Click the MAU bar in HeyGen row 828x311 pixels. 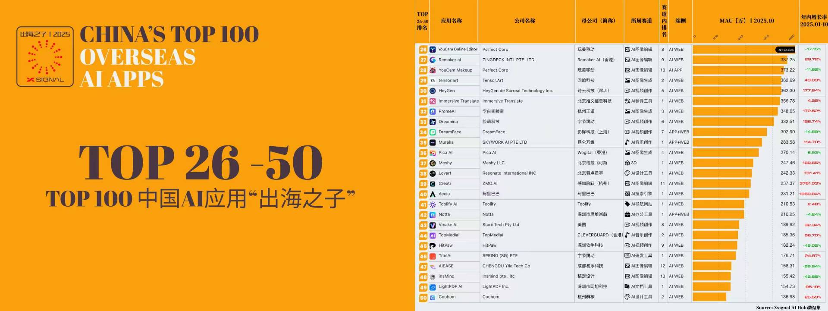pos(737,91)
